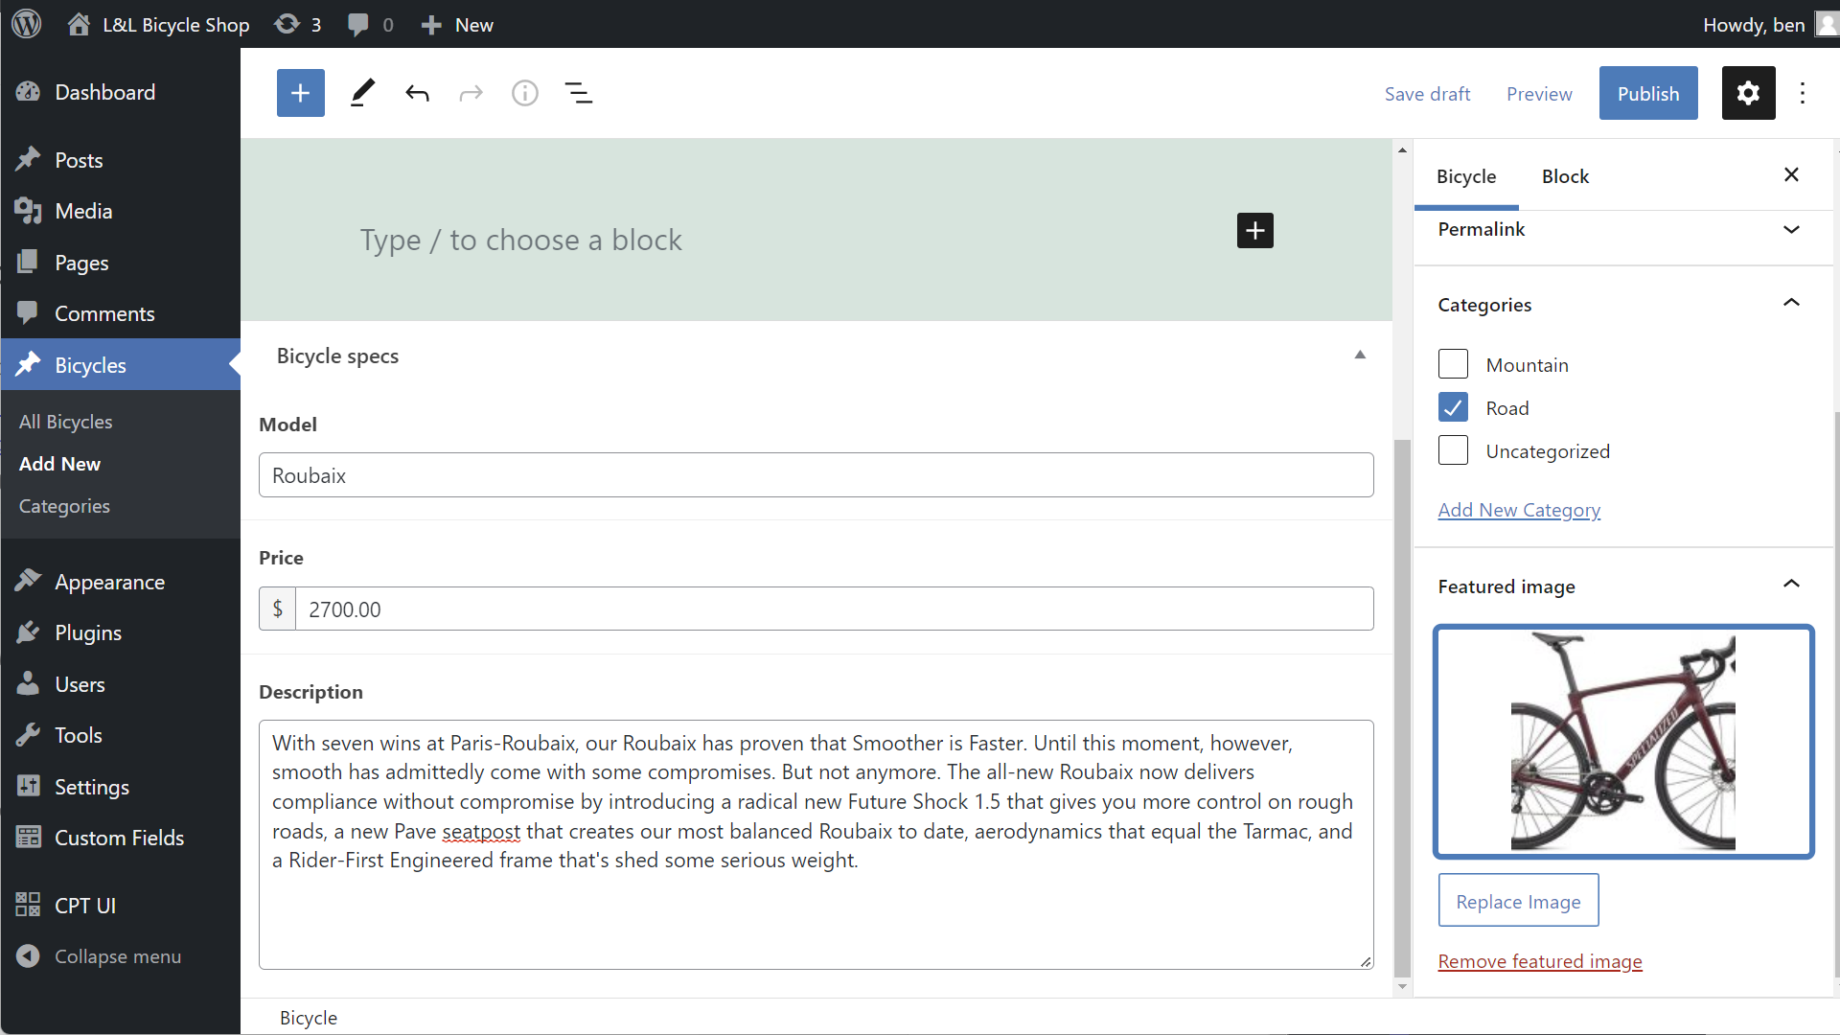
Task: Open the WordPress logo menu
Action: [x=27, y=24]
